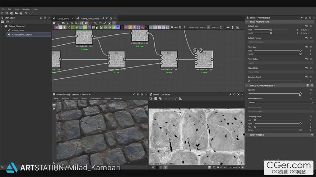The height and width of the screenshot is (177, 316).
Task: Click the fit graph to view icon
Action: coord(54,23)
